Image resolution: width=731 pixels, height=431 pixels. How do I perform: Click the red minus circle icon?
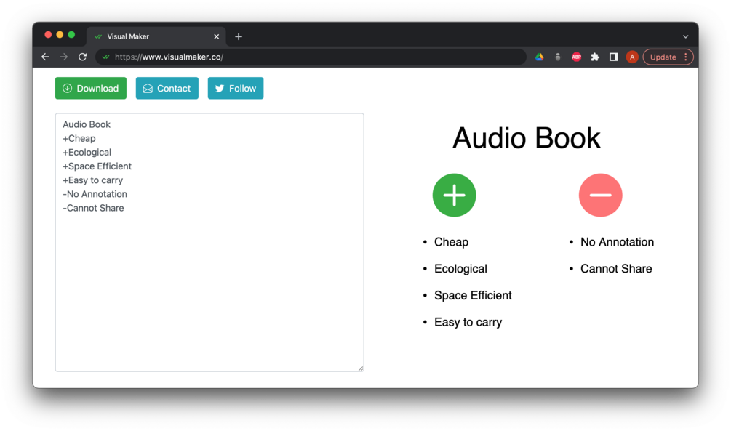click(601, 195)
